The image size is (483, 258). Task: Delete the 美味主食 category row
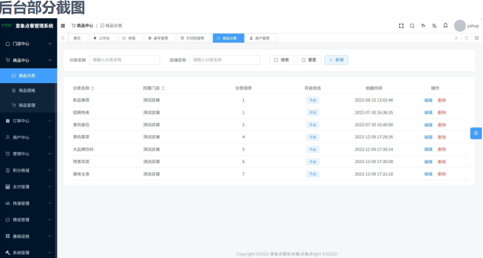pyautogui.click(x=442, y=174)
